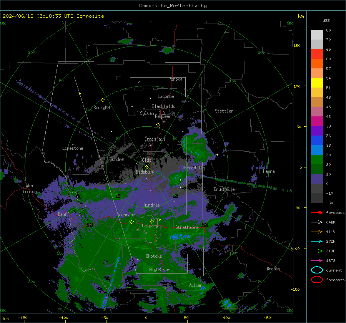Image resolution: width=346 pixels, height=323 pixels.
Task: Select the Limestone label
Action: pyautogui.click(x=73, y=148)
